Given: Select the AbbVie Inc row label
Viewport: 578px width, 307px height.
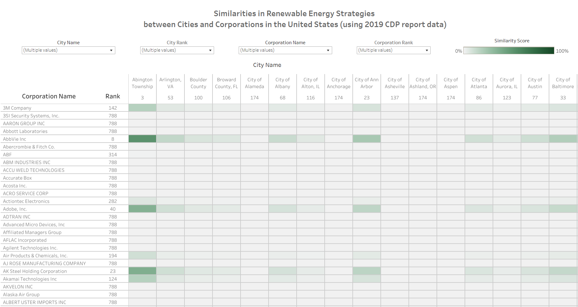Looking at the screenshot, I should coord(15,139).
